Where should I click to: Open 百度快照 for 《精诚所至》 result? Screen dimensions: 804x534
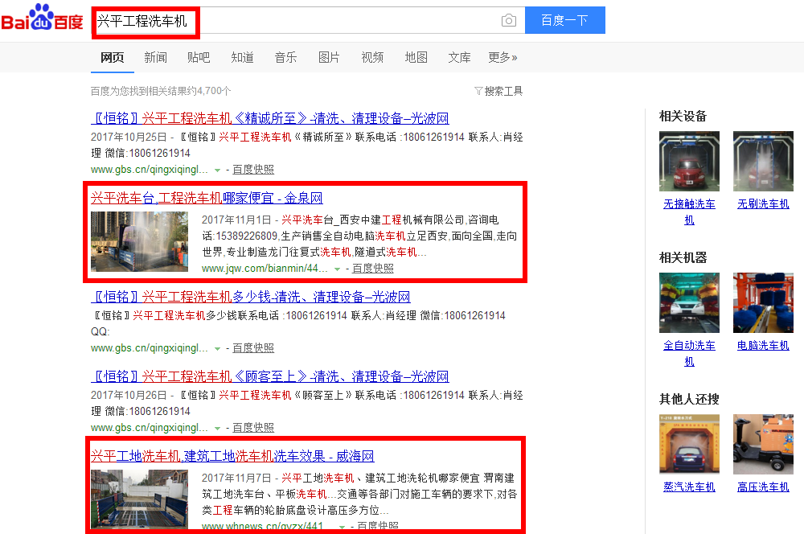pos(253,169)
